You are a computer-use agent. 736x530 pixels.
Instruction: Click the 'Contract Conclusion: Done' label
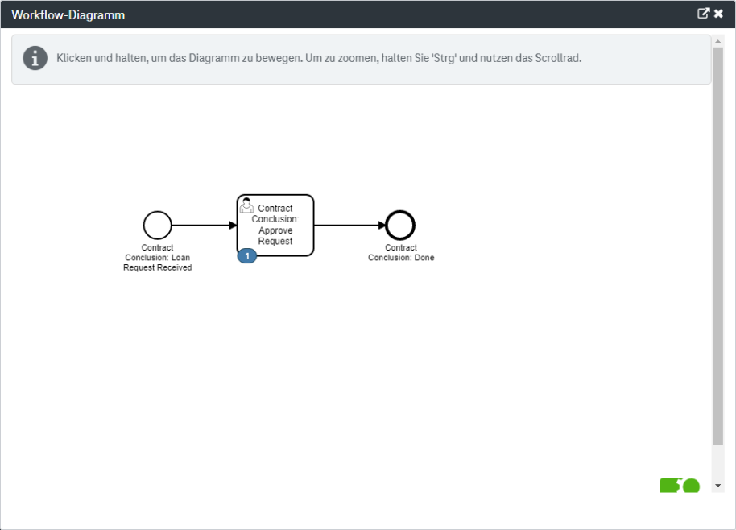tap(401, 253)
